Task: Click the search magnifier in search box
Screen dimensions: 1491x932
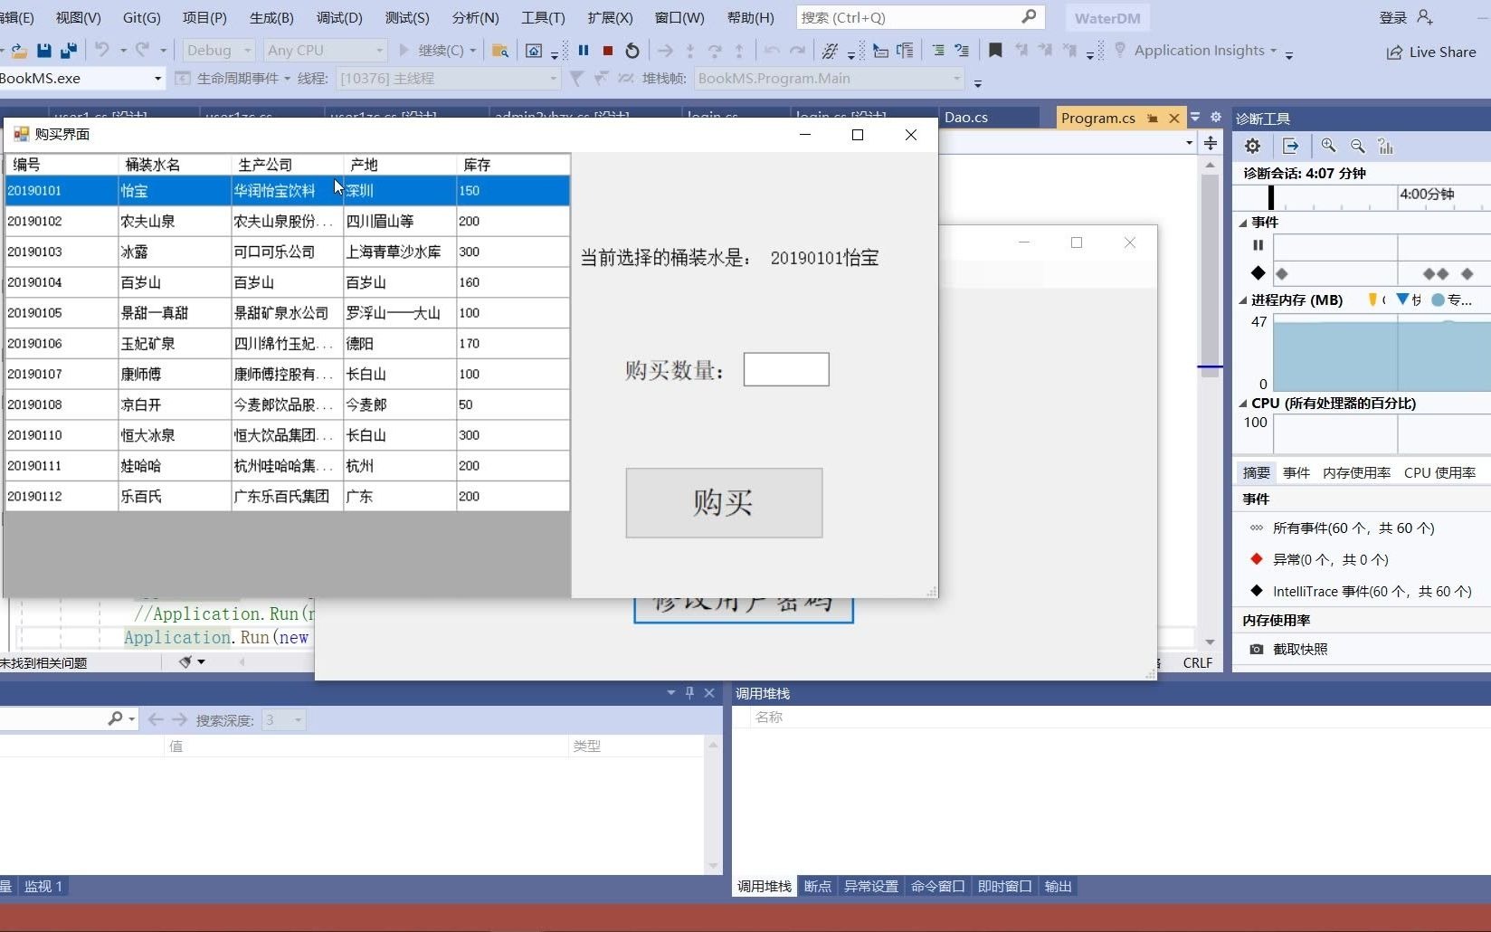Action: click(1029, 17)
